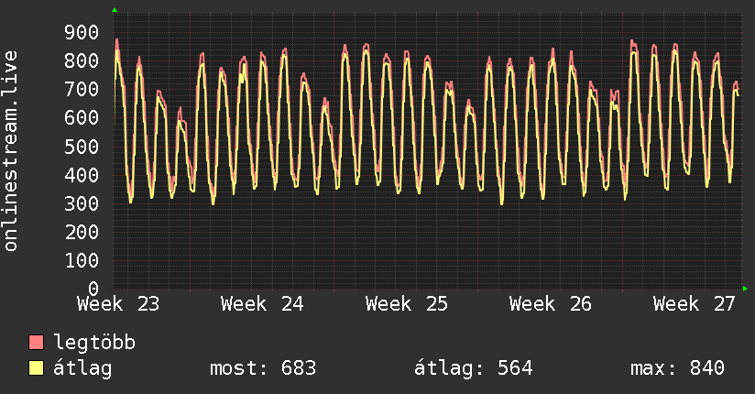This screenshot has width=755, height=394.
Task: Select the Week 23 axis label
Action: [x=118, y=304]
